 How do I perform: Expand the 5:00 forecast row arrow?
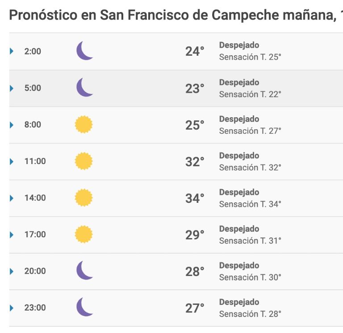(12, 88)
